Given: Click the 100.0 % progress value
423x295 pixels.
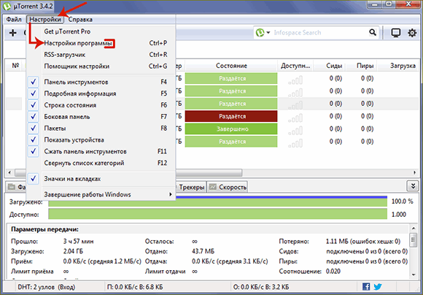Looking at the screenshot, I should 402,202.
